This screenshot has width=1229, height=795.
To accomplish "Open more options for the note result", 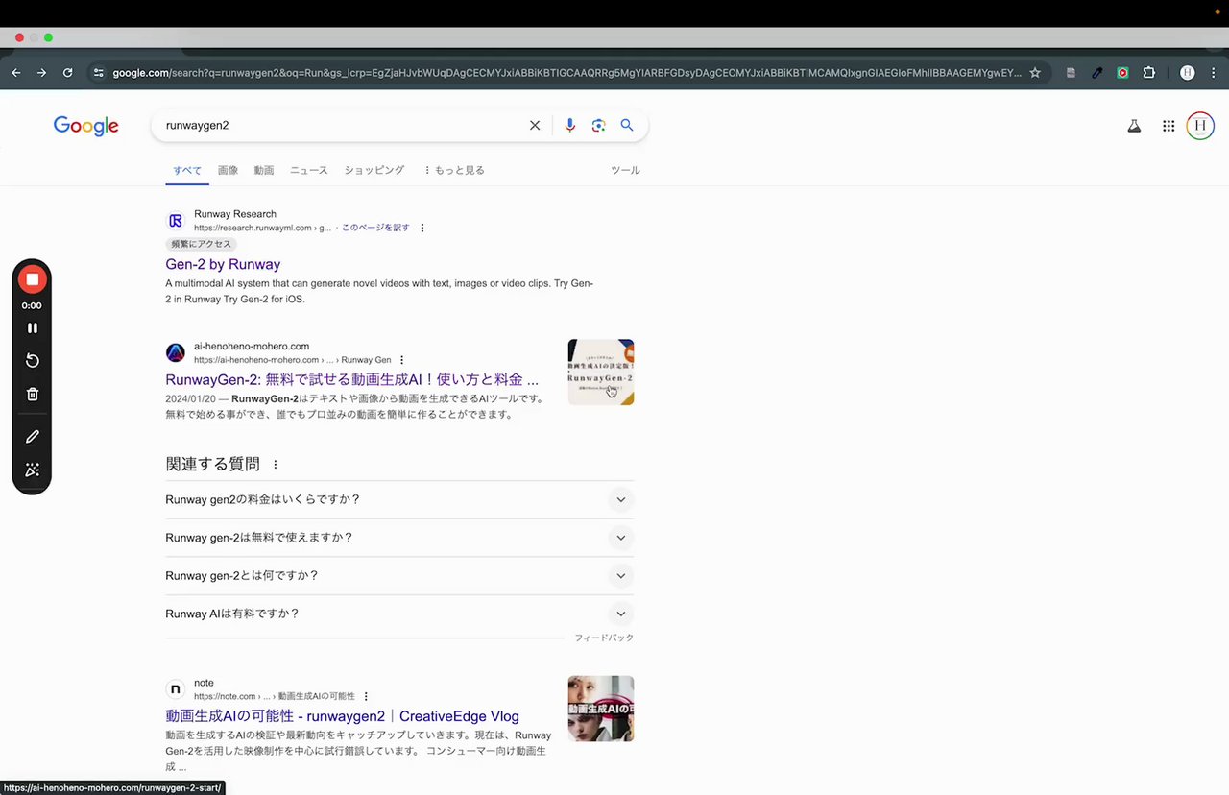I will click(x=366, y=696).
